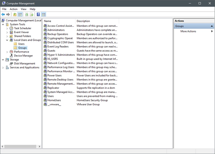
Task: Collapse Local Users and Groups node
Action: point(7,40)
